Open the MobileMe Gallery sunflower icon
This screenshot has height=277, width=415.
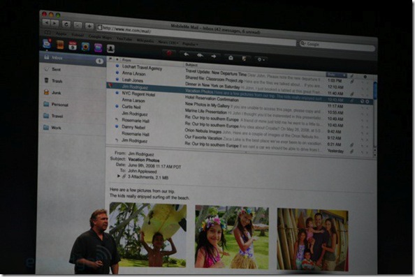click(x=85, y=47)
